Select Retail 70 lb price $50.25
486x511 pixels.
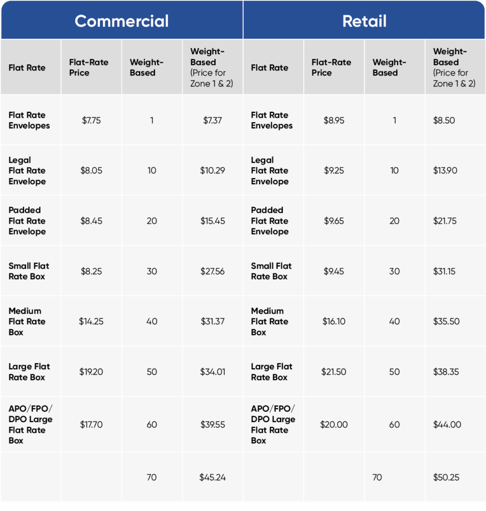pyautogui.click(x=446, y=478)
